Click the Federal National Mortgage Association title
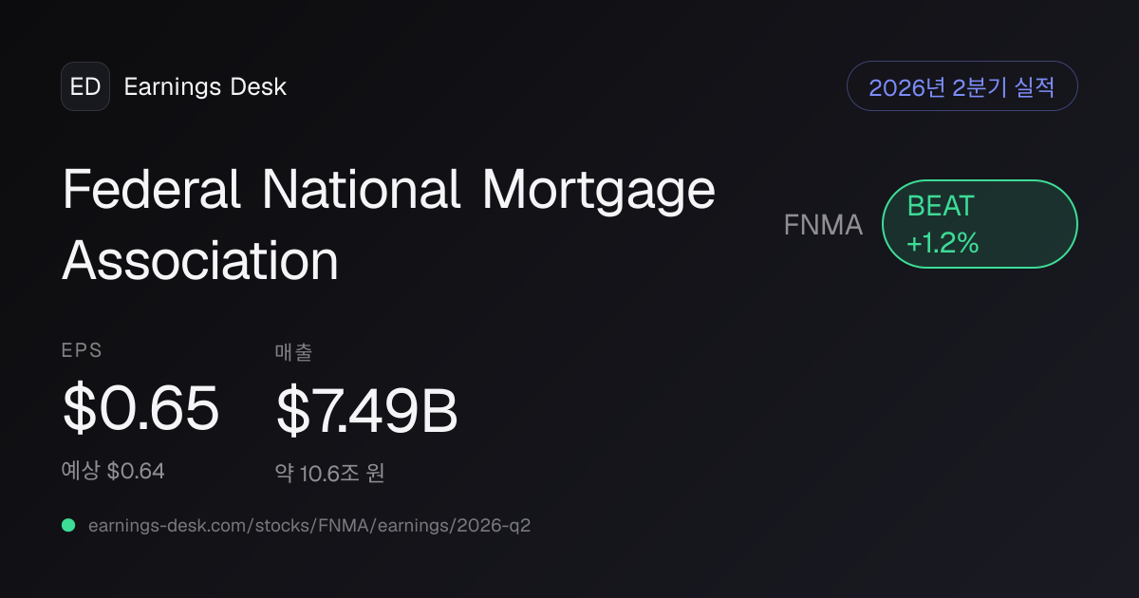1139x598 pixels. [389, 225]
